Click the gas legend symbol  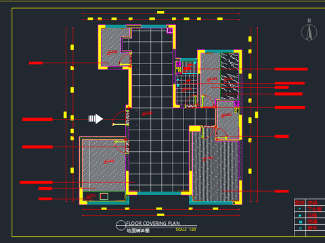pyautogui.click(x=301, y=228)
